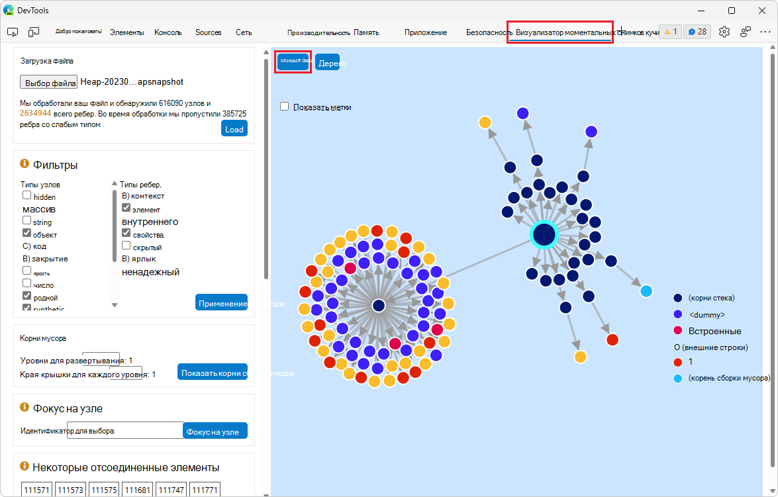The image size is (778, 497).
Task: Uncheck the родной node type
Action: [26, 296]
